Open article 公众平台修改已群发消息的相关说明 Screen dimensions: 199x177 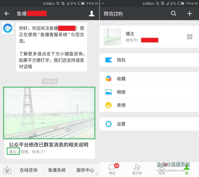click(49, 145)
